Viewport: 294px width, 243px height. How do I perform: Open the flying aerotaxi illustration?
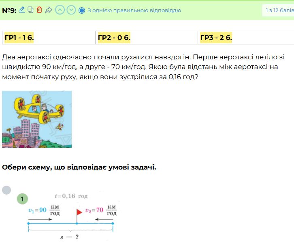[37, 119]
